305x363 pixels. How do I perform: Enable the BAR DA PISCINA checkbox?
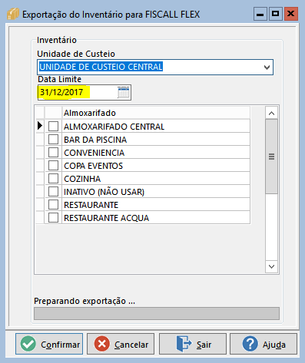click(53, 140)
